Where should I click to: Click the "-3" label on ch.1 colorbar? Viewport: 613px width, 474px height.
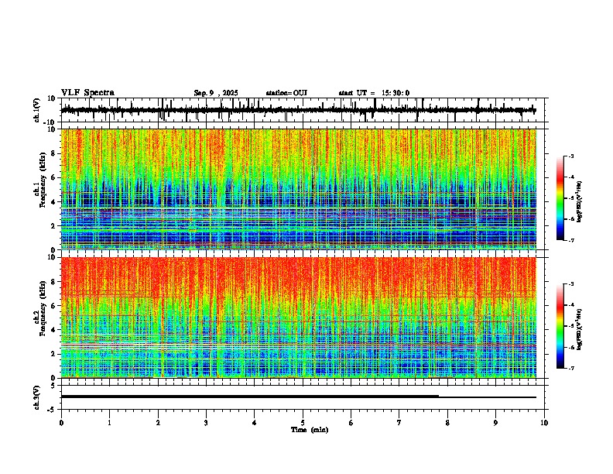[x=571, y=156]
